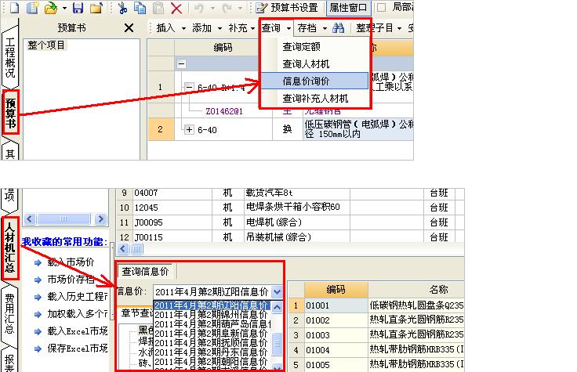Open 预算书设置 settings

287,7
